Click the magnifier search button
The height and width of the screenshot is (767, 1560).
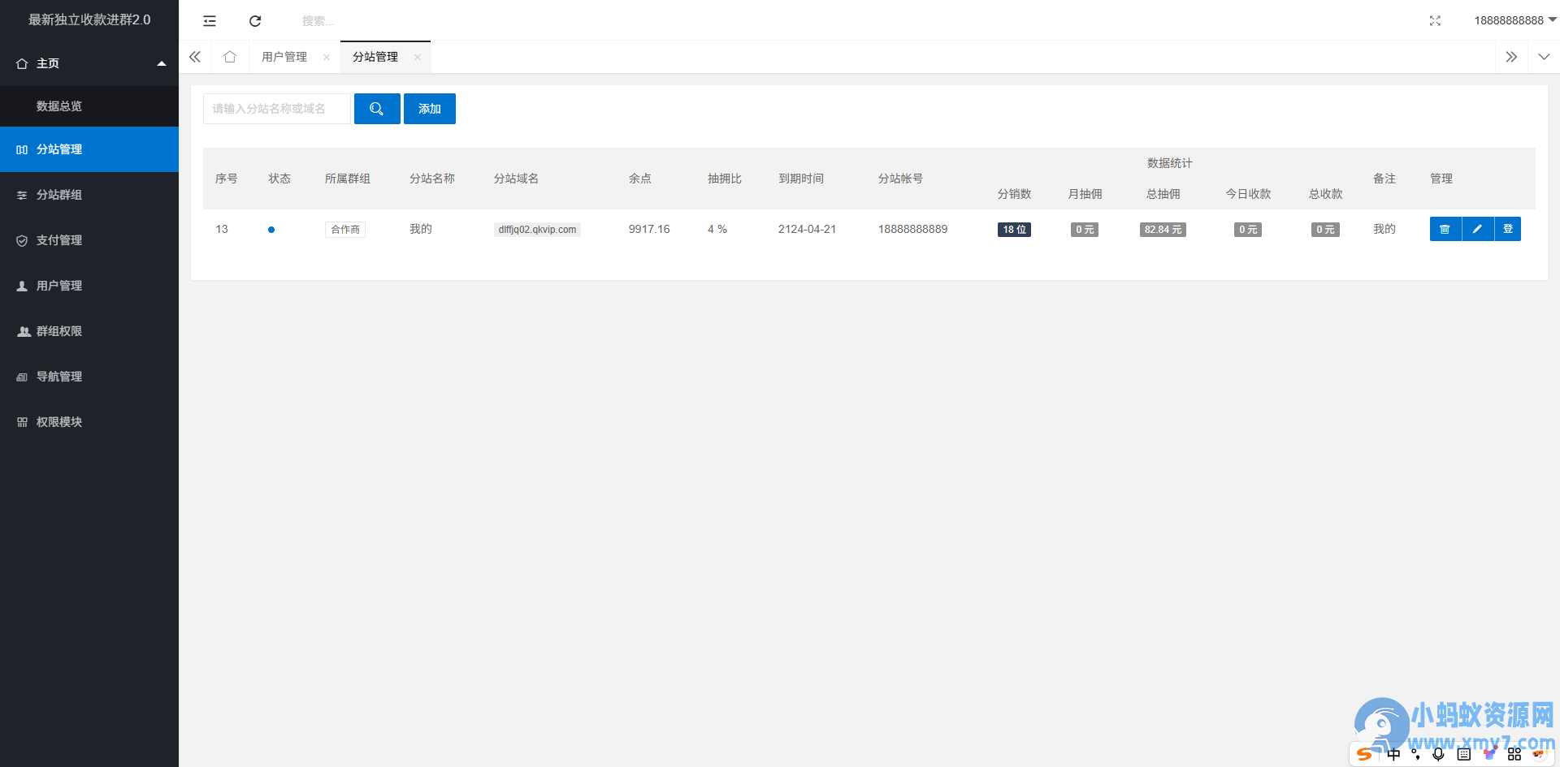(377, 109)
